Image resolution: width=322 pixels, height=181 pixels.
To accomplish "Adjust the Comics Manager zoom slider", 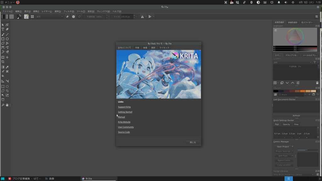I will (x=308, y=150).
